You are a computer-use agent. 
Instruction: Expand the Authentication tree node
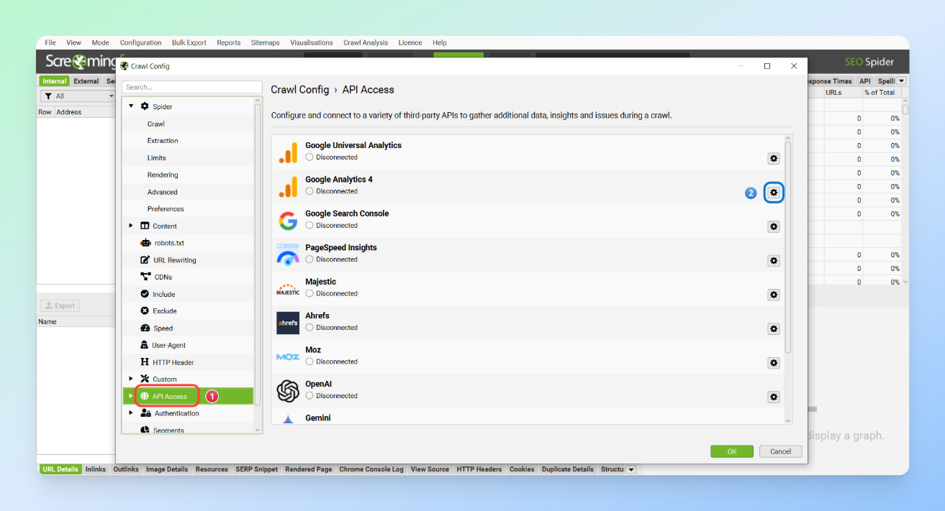coord(131,413)
